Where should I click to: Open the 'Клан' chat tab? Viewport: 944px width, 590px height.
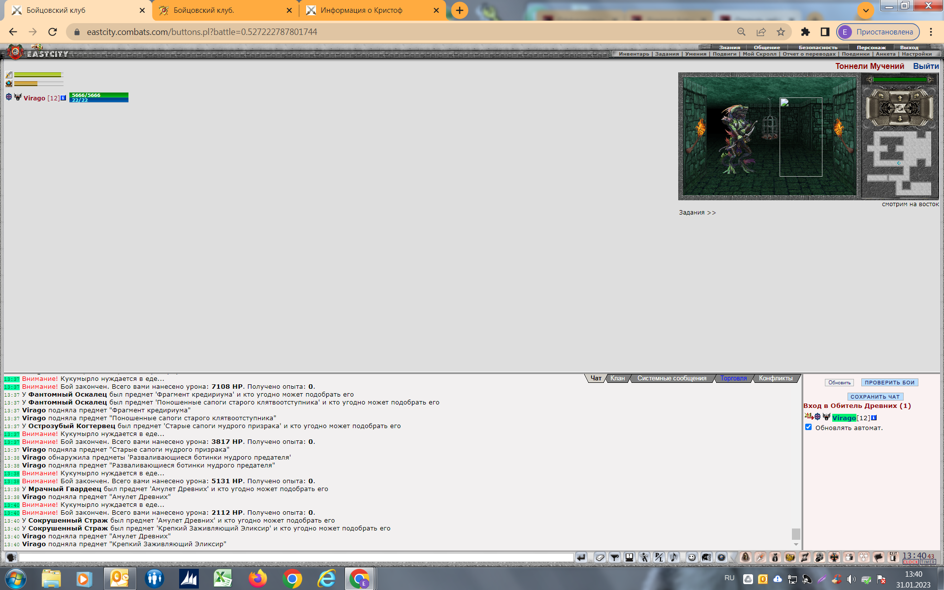click(617, 378)
